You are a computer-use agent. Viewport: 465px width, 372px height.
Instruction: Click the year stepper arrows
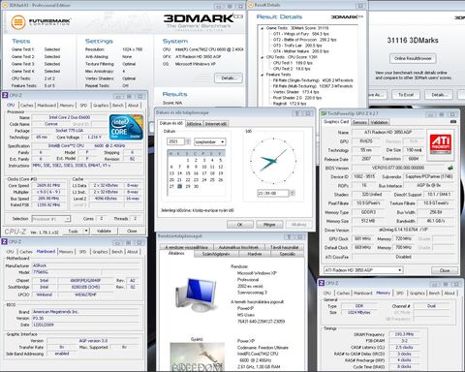188,141
